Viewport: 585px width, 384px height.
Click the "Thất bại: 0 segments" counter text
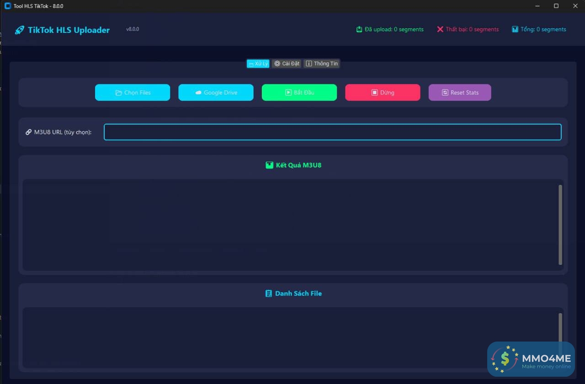(x=472, y=29)
